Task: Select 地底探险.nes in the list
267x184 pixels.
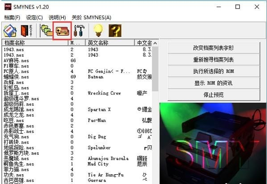Action: pos(19,148)
